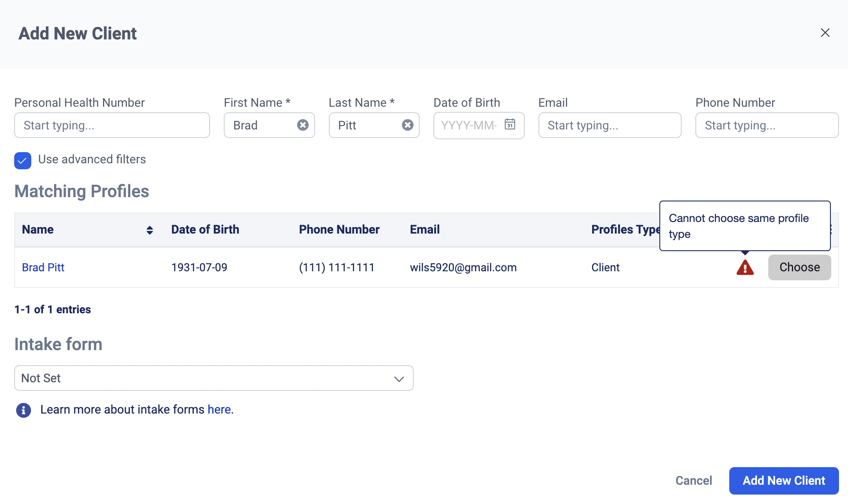848x504 pixels.
Task: Click the red warning triangle icon
Action: pos(745,267)
